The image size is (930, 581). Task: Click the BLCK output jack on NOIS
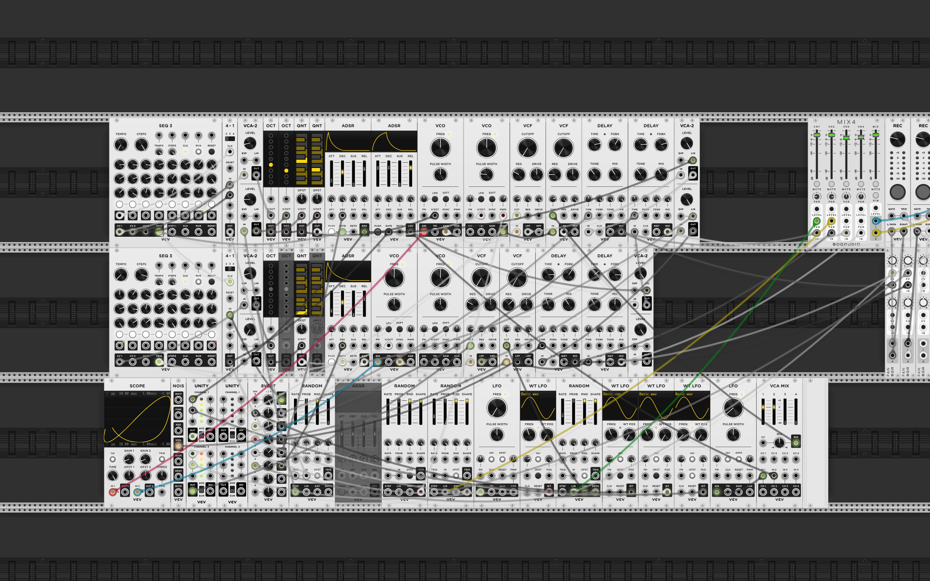click(x=178, y=492)
